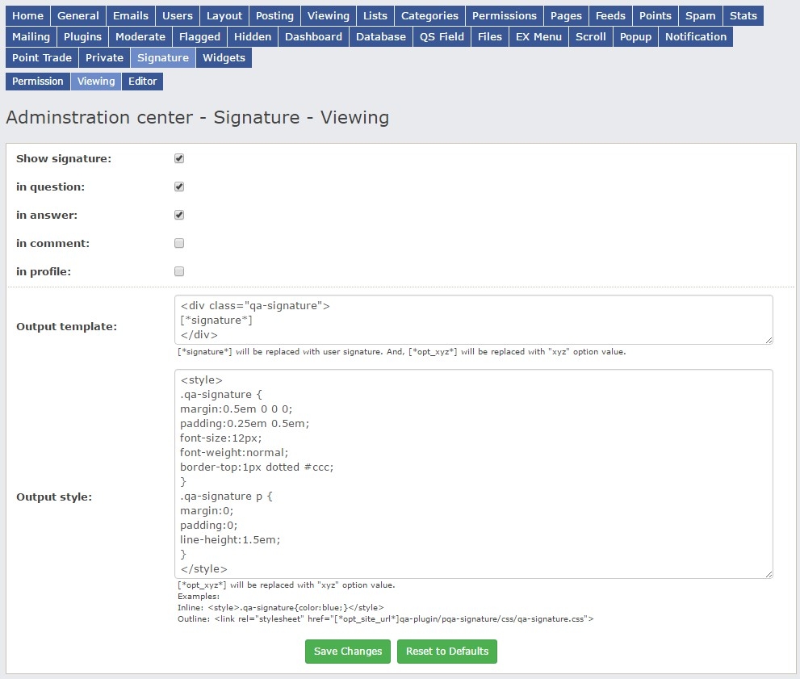Open the Permission sub-tab
Screen dimensions: 800x679
tap(37, 82)
